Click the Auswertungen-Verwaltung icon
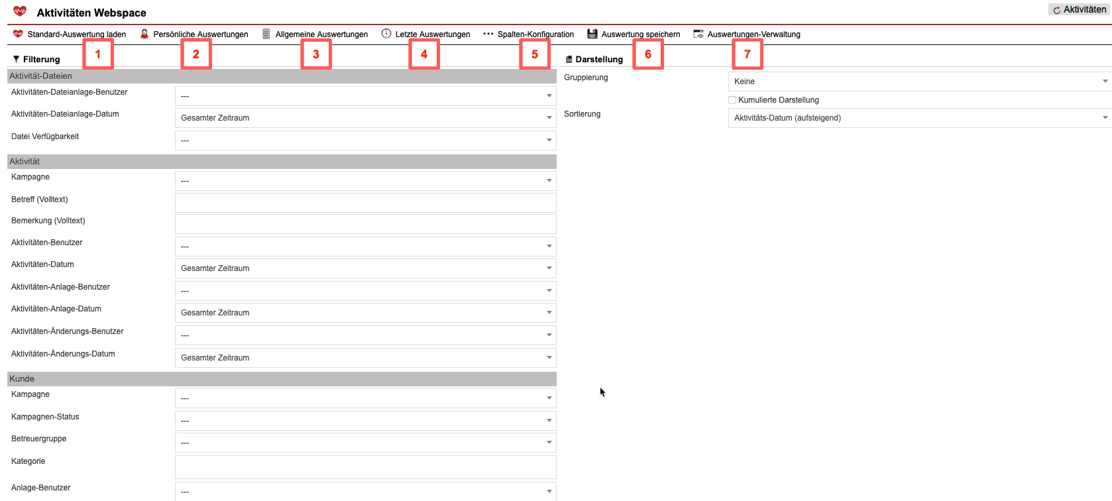This screenshot has height=501, width=1112. click(x=698, y=34)
